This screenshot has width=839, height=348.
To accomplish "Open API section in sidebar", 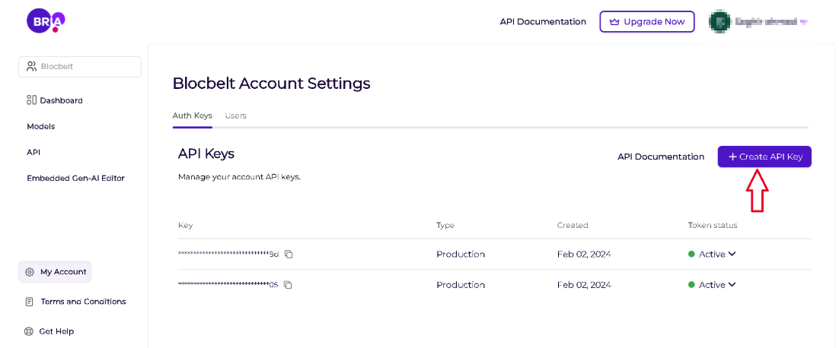I will click(x=33, y=152).
